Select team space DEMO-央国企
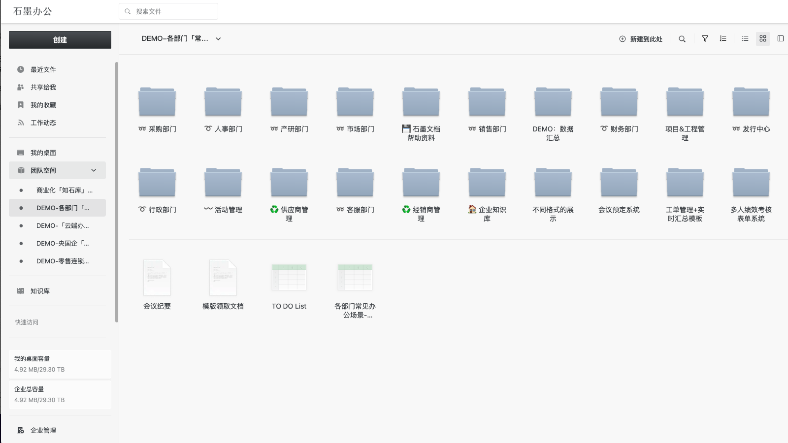The height and width of the screenshot is (443, 788). 57,243
